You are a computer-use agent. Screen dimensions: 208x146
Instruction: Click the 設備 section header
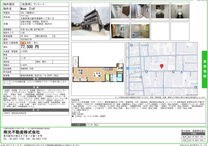pos(36,88)
